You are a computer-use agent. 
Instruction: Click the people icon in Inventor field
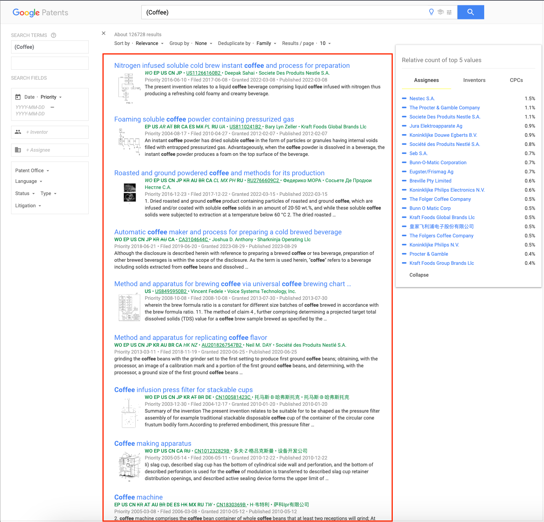pyautogui.click(x=18, y=132)
